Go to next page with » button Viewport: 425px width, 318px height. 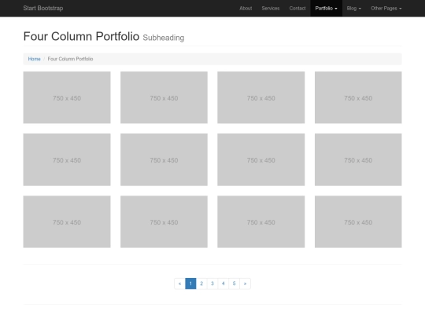pyautogui.click(x=245, y=283)
